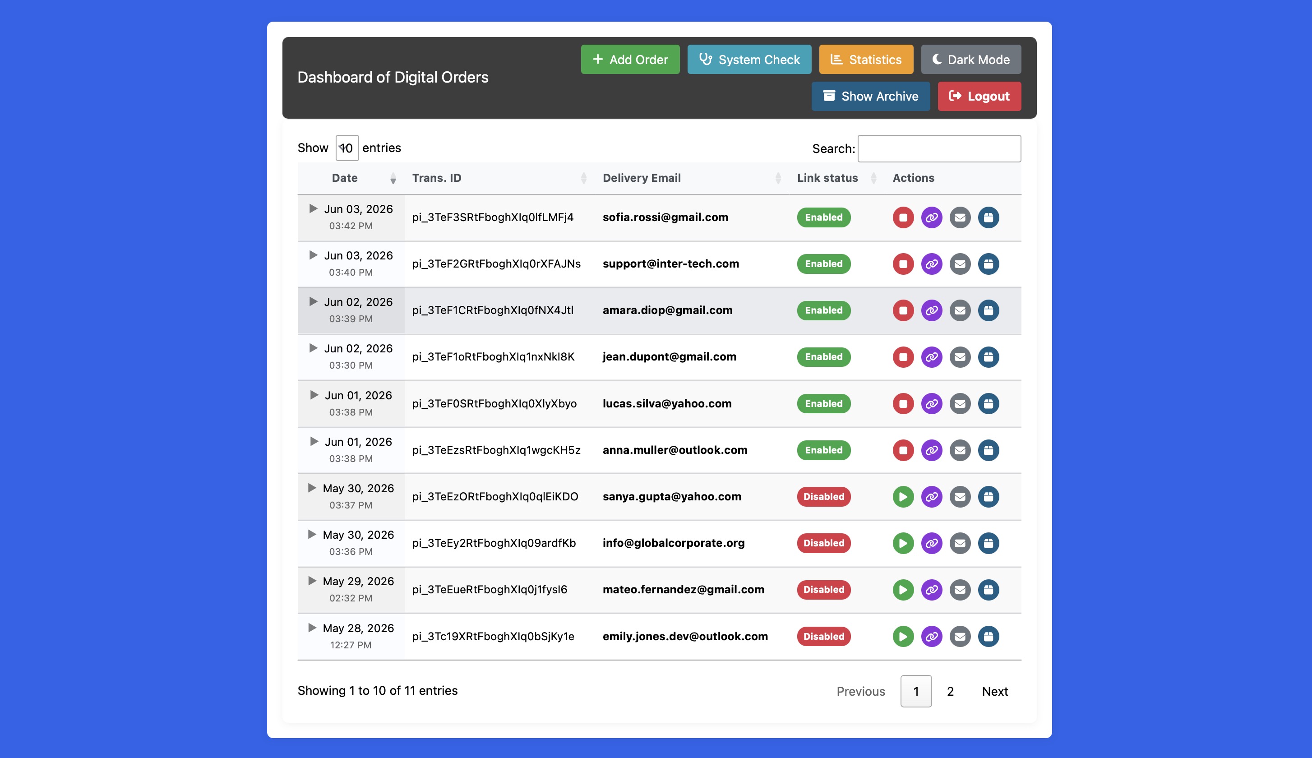This screenshot has height=758, width=1312.
Task: Archive box icon for amara.diop@gmail.com
Action: [x=989, y=310]
